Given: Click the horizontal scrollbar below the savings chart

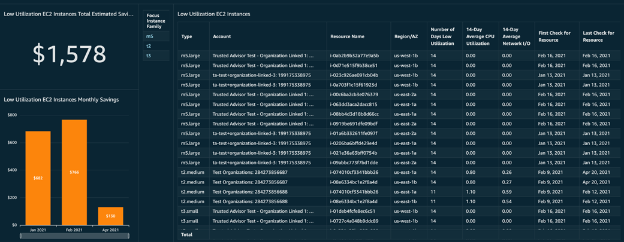Looking at the screenshot, I should [x=74, y=236].
